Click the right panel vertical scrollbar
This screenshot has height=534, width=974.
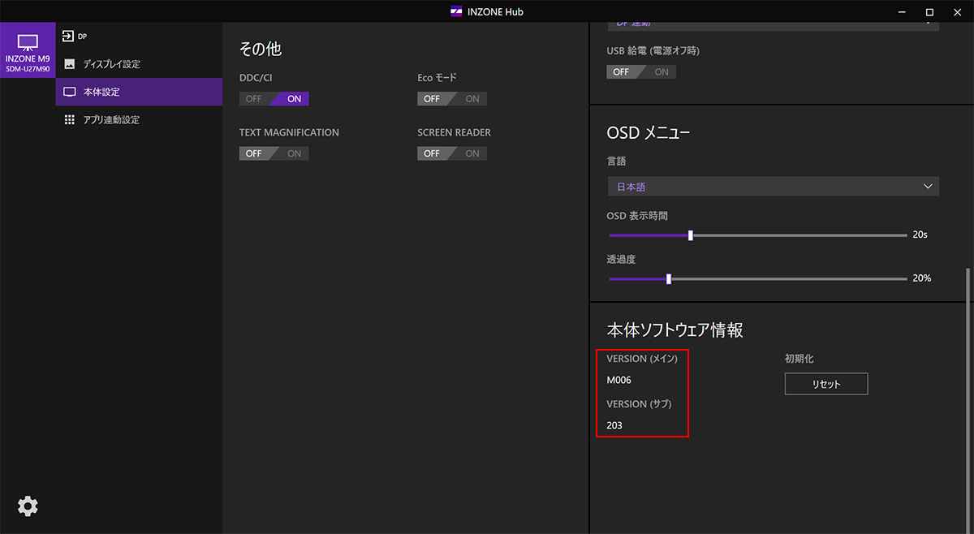966,398
